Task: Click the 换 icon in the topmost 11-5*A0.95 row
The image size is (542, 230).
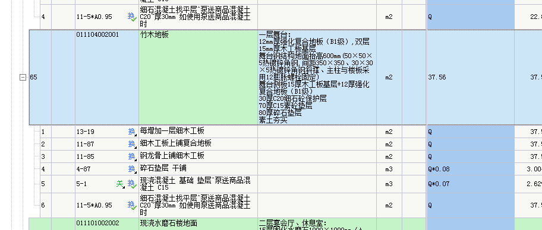Action: click(x=132, y=17)
